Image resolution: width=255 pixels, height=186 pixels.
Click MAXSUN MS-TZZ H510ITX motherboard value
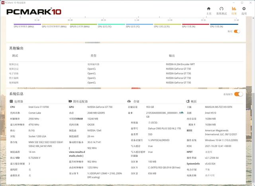[x=219, y=107]
